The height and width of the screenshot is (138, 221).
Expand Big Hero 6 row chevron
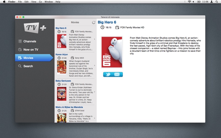coord(94,39)
